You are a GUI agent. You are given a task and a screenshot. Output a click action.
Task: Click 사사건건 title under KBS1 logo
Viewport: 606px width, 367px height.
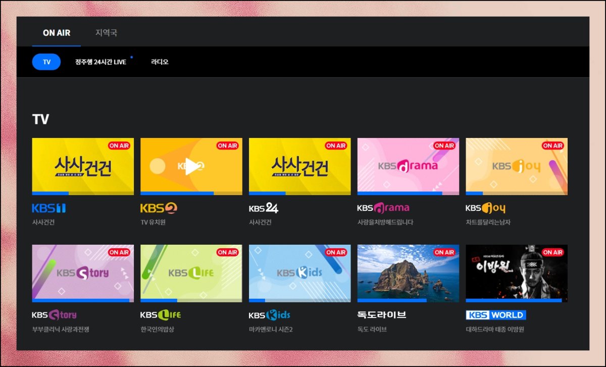(43, 222)
